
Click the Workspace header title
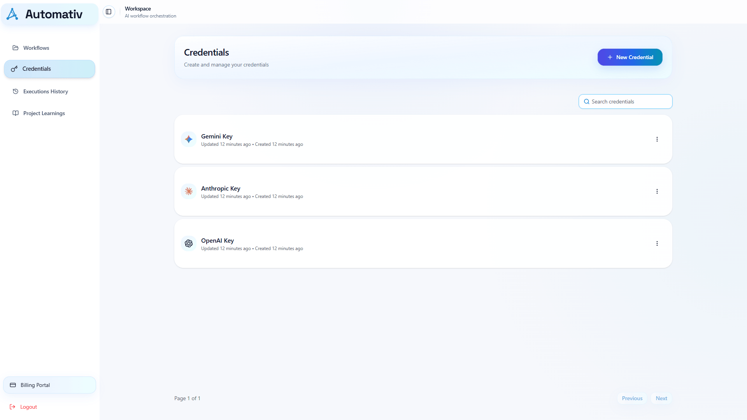[138, 9]
